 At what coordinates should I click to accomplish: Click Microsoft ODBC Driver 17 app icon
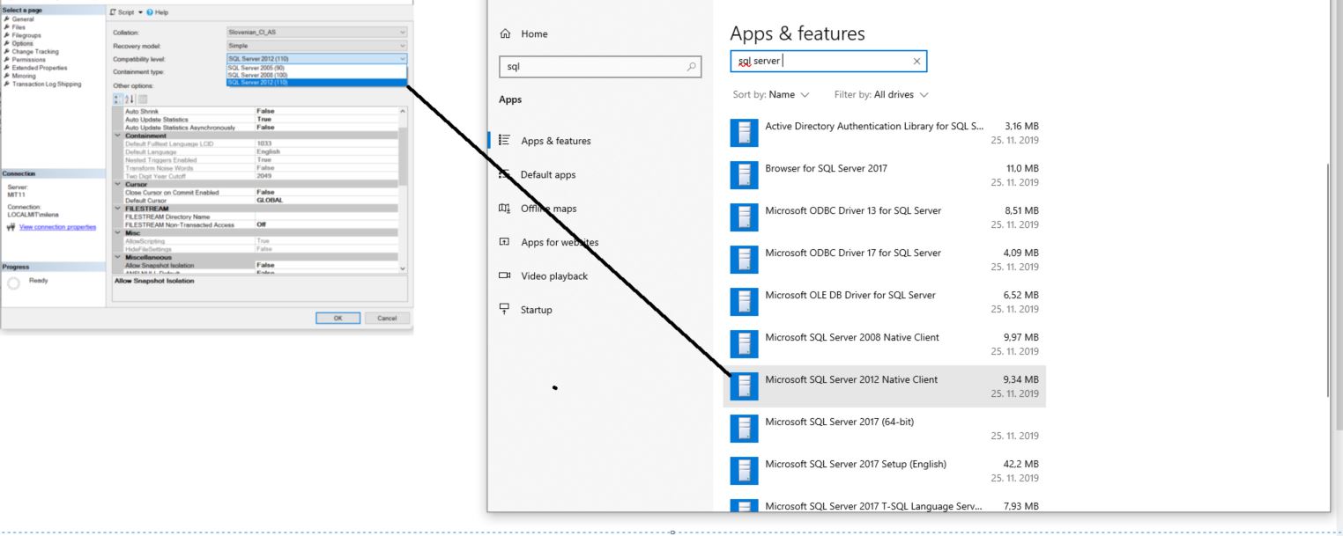click(744, 260)
